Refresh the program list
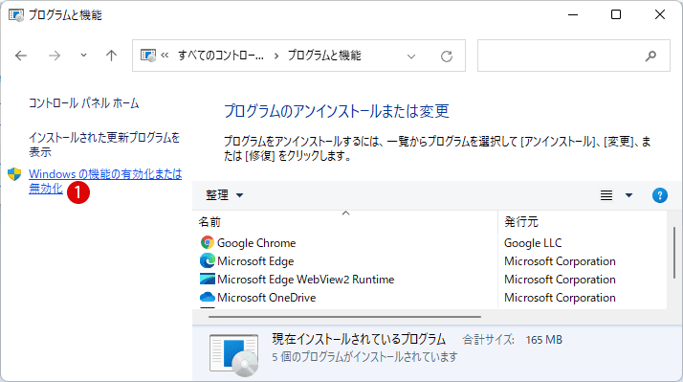683x382 pixels. [447, 56]
